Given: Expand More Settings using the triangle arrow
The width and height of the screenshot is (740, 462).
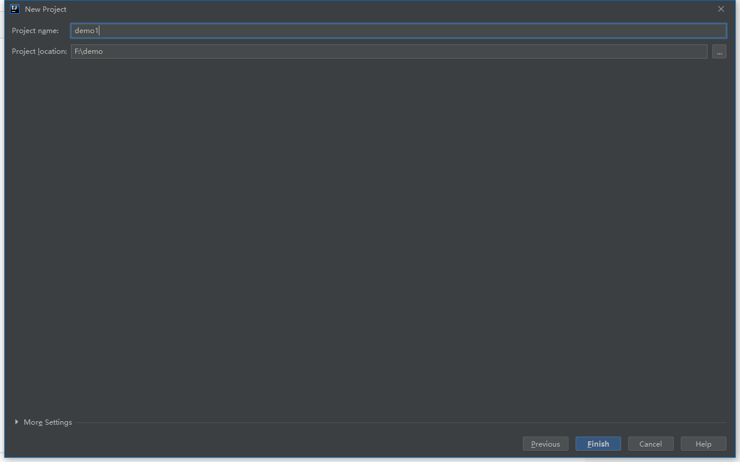Looking at the screenshot, I should 17,422.
